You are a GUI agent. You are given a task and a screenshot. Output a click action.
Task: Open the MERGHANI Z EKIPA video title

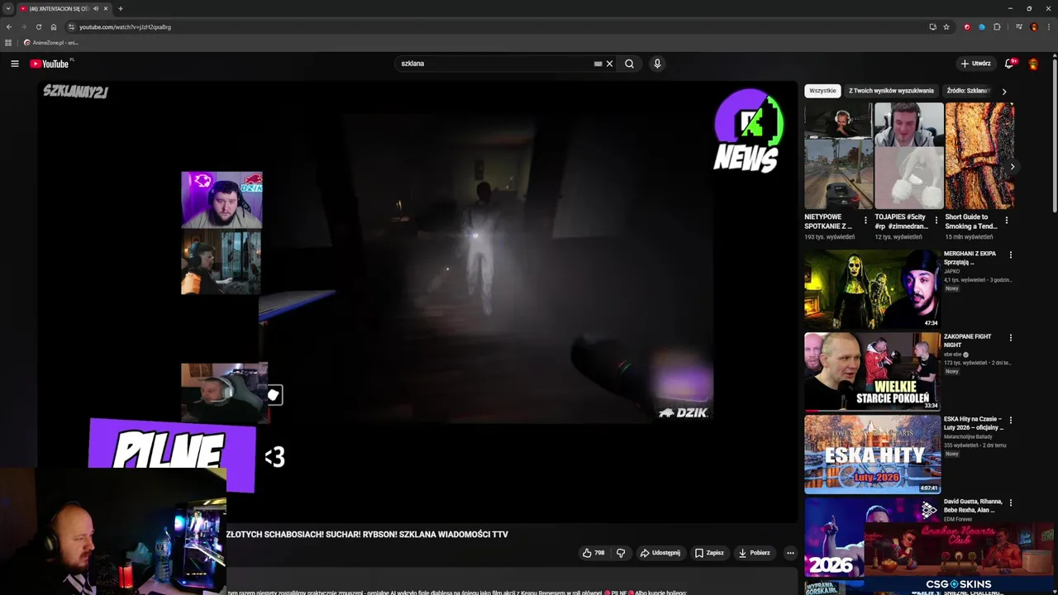[x=970, y=258]
